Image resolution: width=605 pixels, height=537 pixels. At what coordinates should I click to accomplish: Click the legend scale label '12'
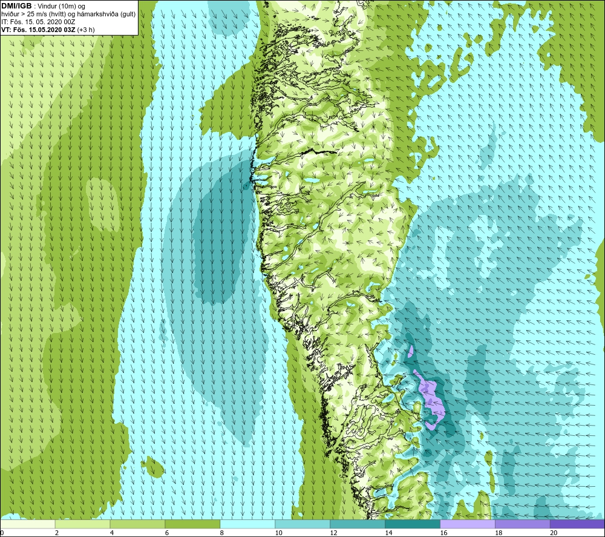click(x=334, y=533)
